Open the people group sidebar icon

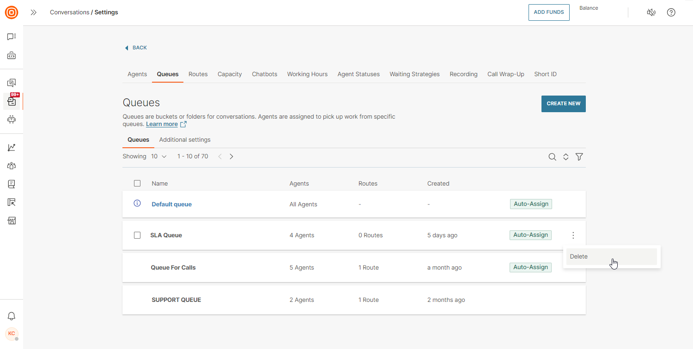point(12,166)
